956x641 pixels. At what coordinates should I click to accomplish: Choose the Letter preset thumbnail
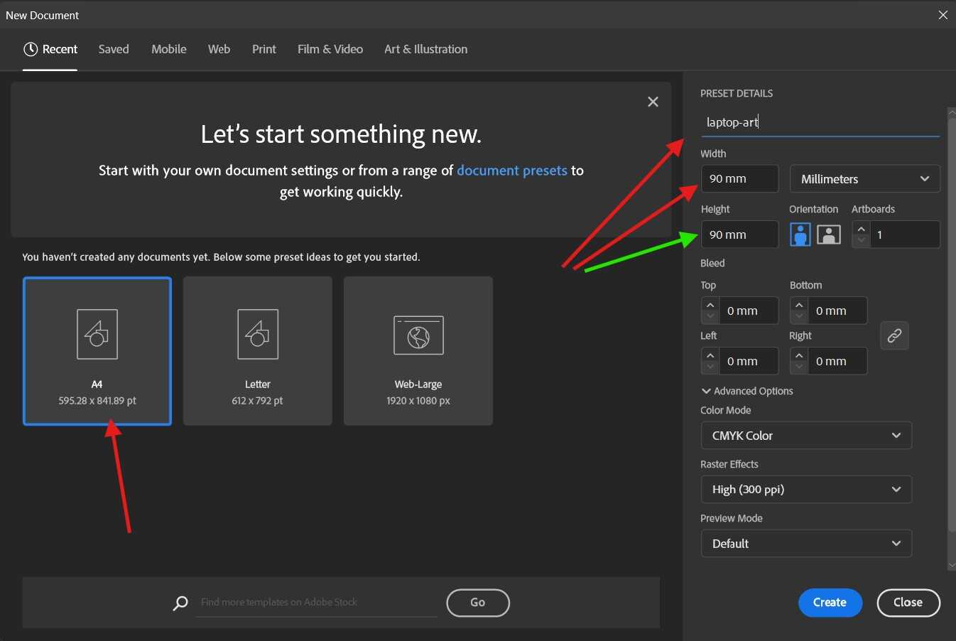258,351
